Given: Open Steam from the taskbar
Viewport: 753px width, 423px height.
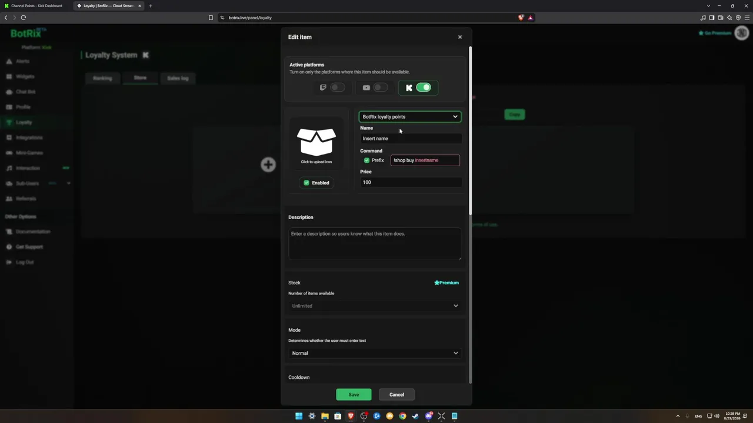Looking at the screenshot, I should pyautogui.click(x=415, y=416).
